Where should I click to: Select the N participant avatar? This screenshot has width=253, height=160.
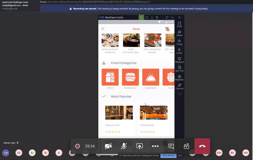coord(46,153)
